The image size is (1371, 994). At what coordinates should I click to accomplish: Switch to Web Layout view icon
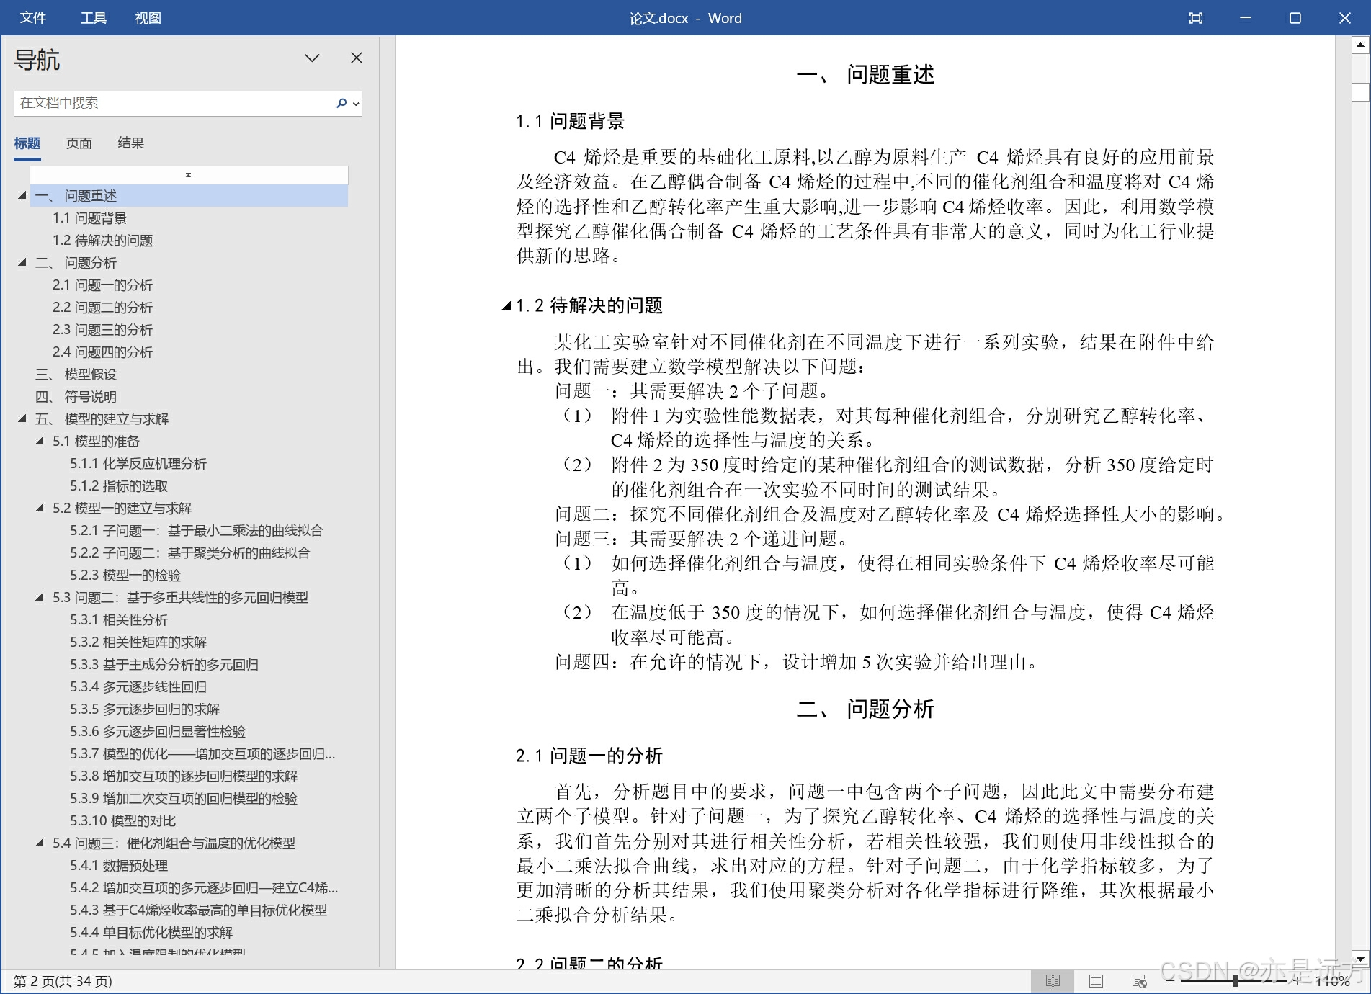tap(1139, 981)
